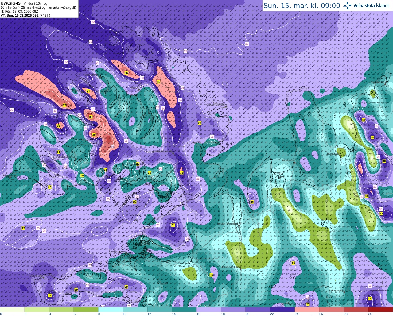Click the yellow gust label 25 east of Holtavörðuheiði

coord(293,263)
